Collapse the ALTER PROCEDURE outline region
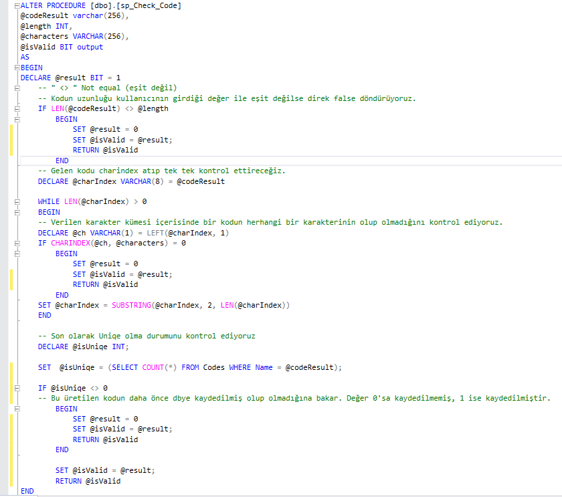562x497 pixels. point(17,6)
